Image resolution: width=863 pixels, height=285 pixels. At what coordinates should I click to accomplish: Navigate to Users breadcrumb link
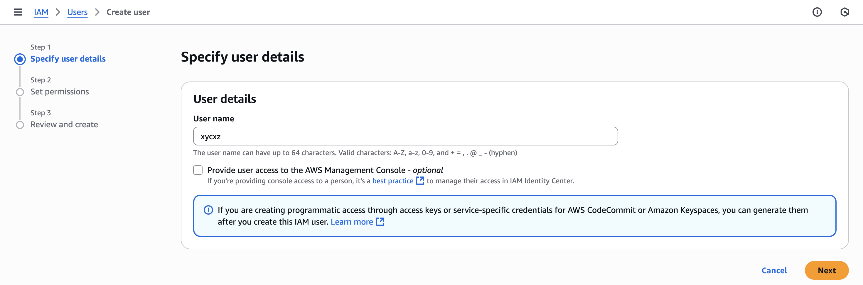click(77, 12)
